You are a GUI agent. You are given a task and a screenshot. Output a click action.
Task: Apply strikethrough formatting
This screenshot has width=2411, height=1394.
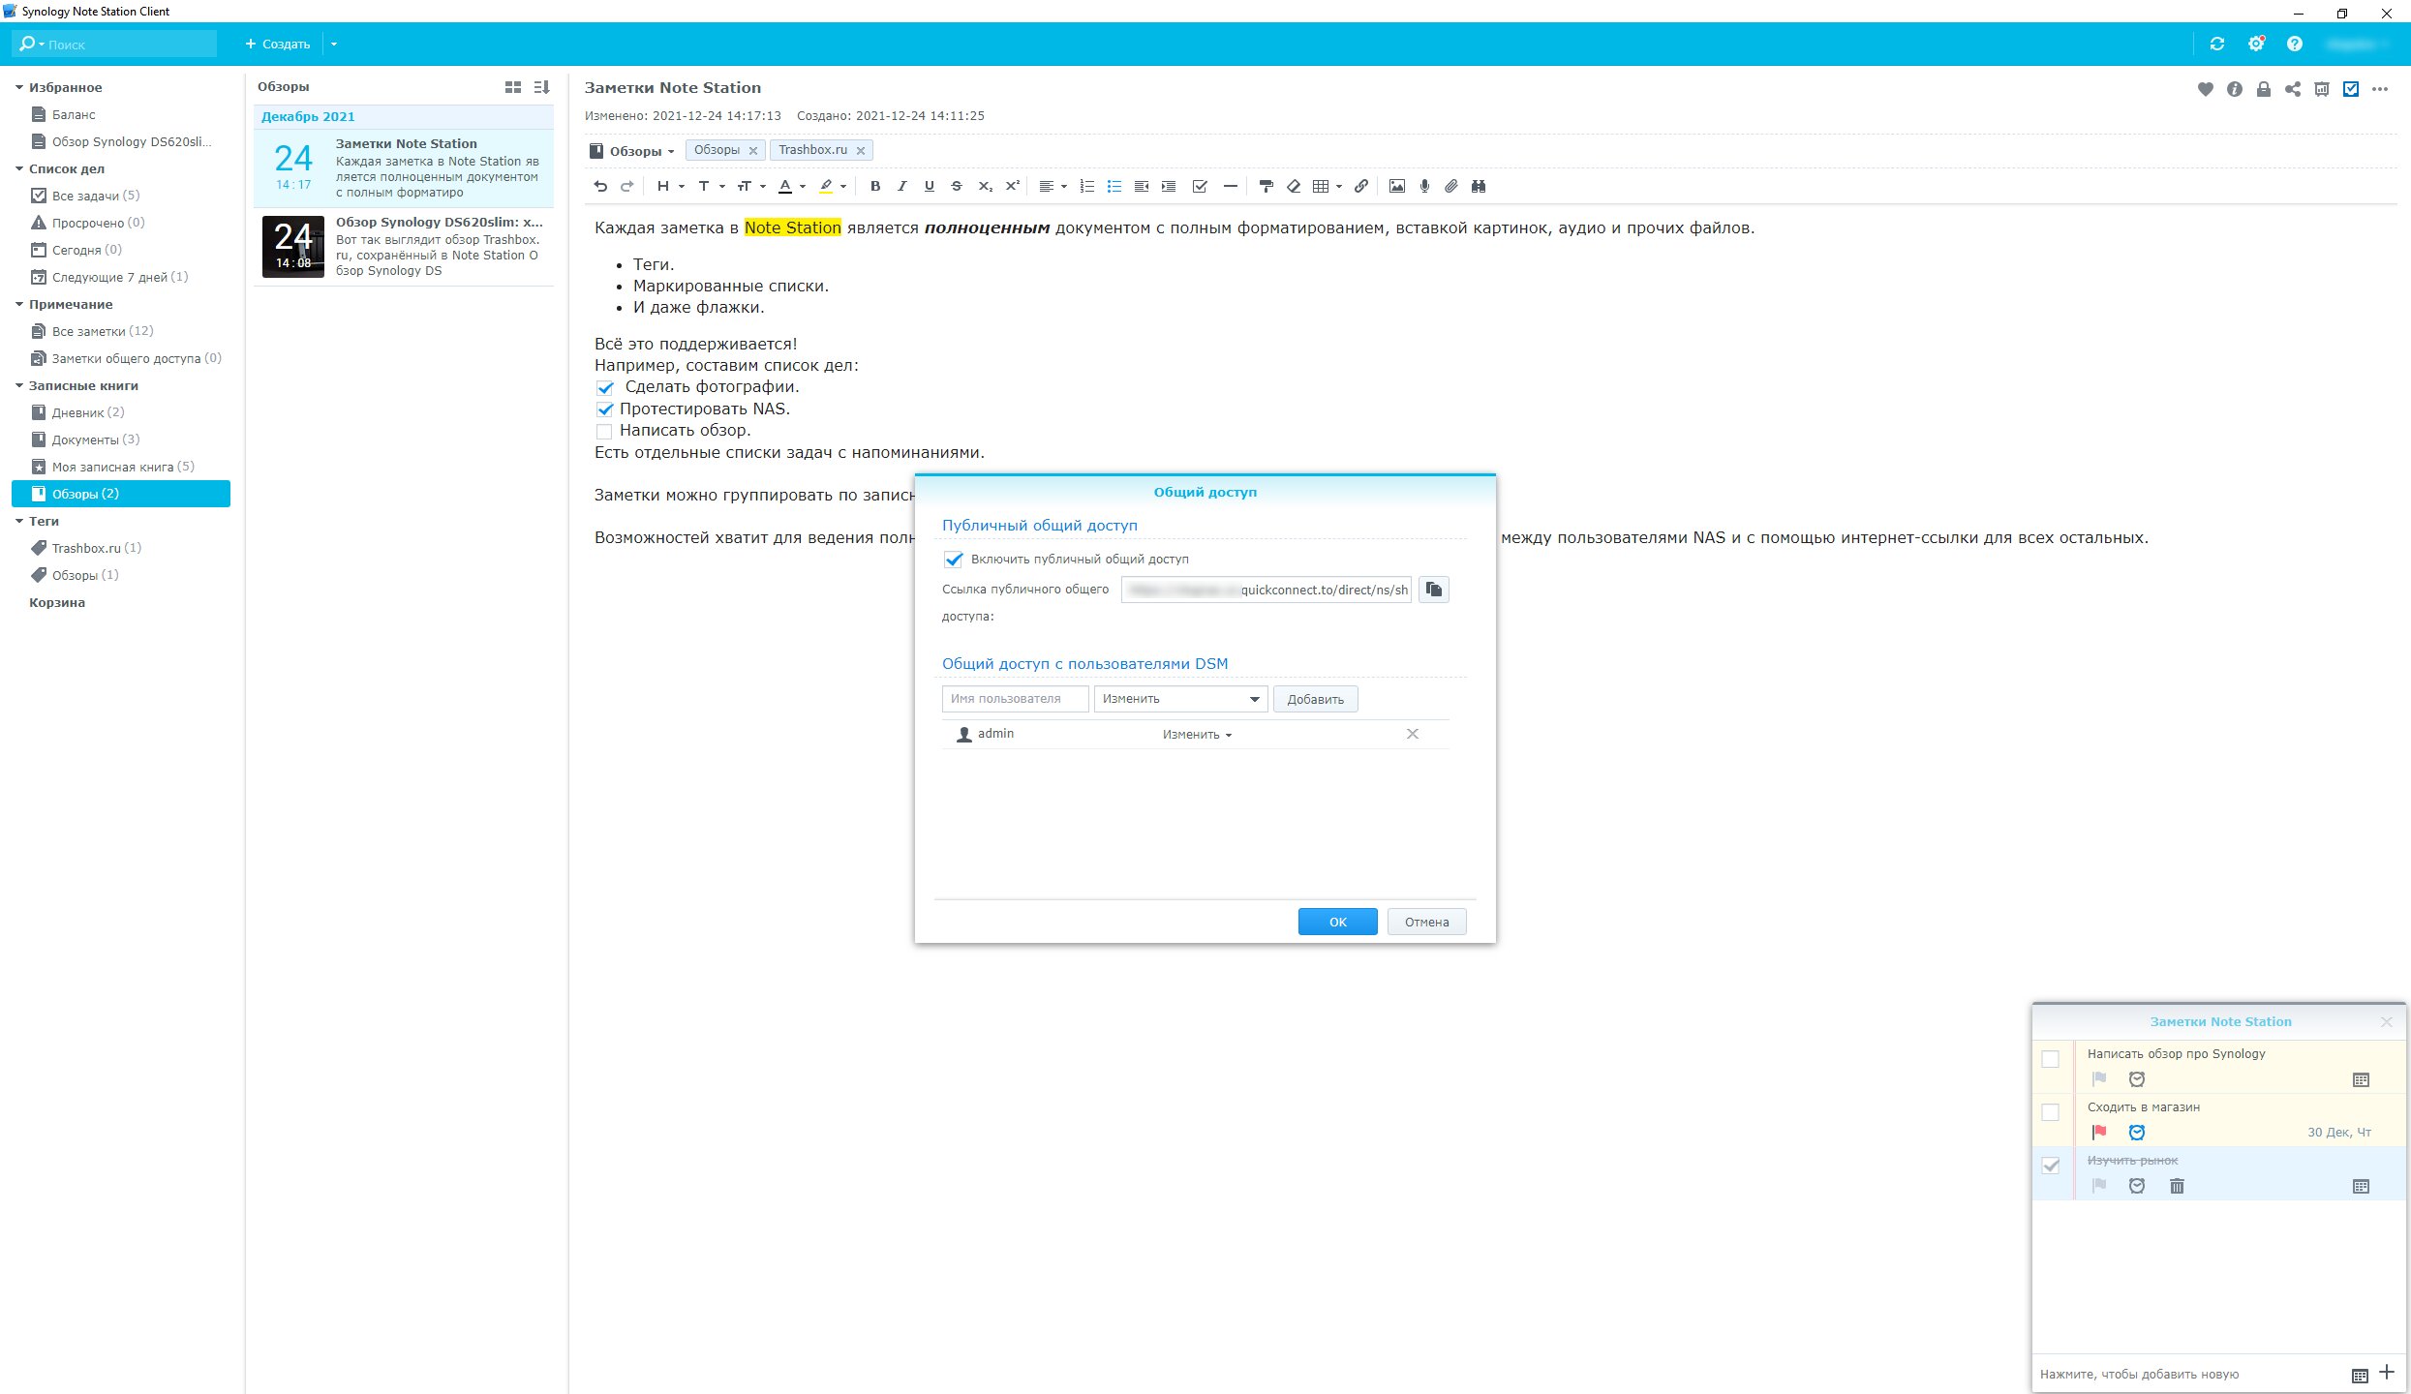tap(957, 186)
